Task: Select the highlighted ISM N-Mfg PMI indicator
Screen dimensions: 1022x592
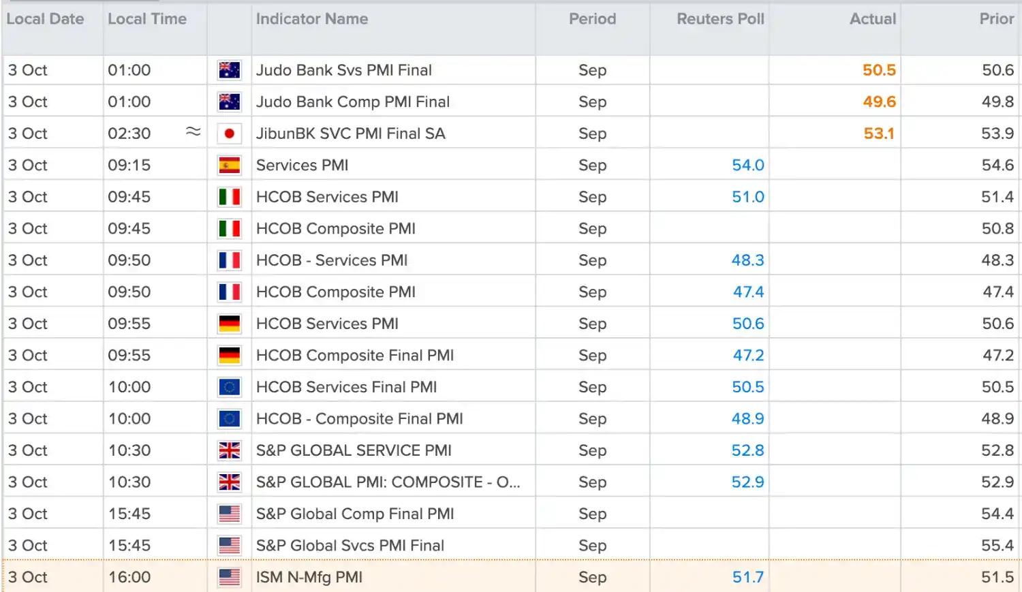Action: point(309,577)
